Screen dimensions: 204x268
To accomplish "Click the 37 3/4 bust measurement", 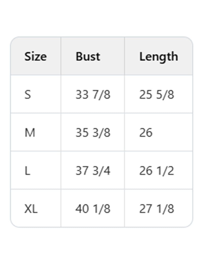I will pos(93,171).
